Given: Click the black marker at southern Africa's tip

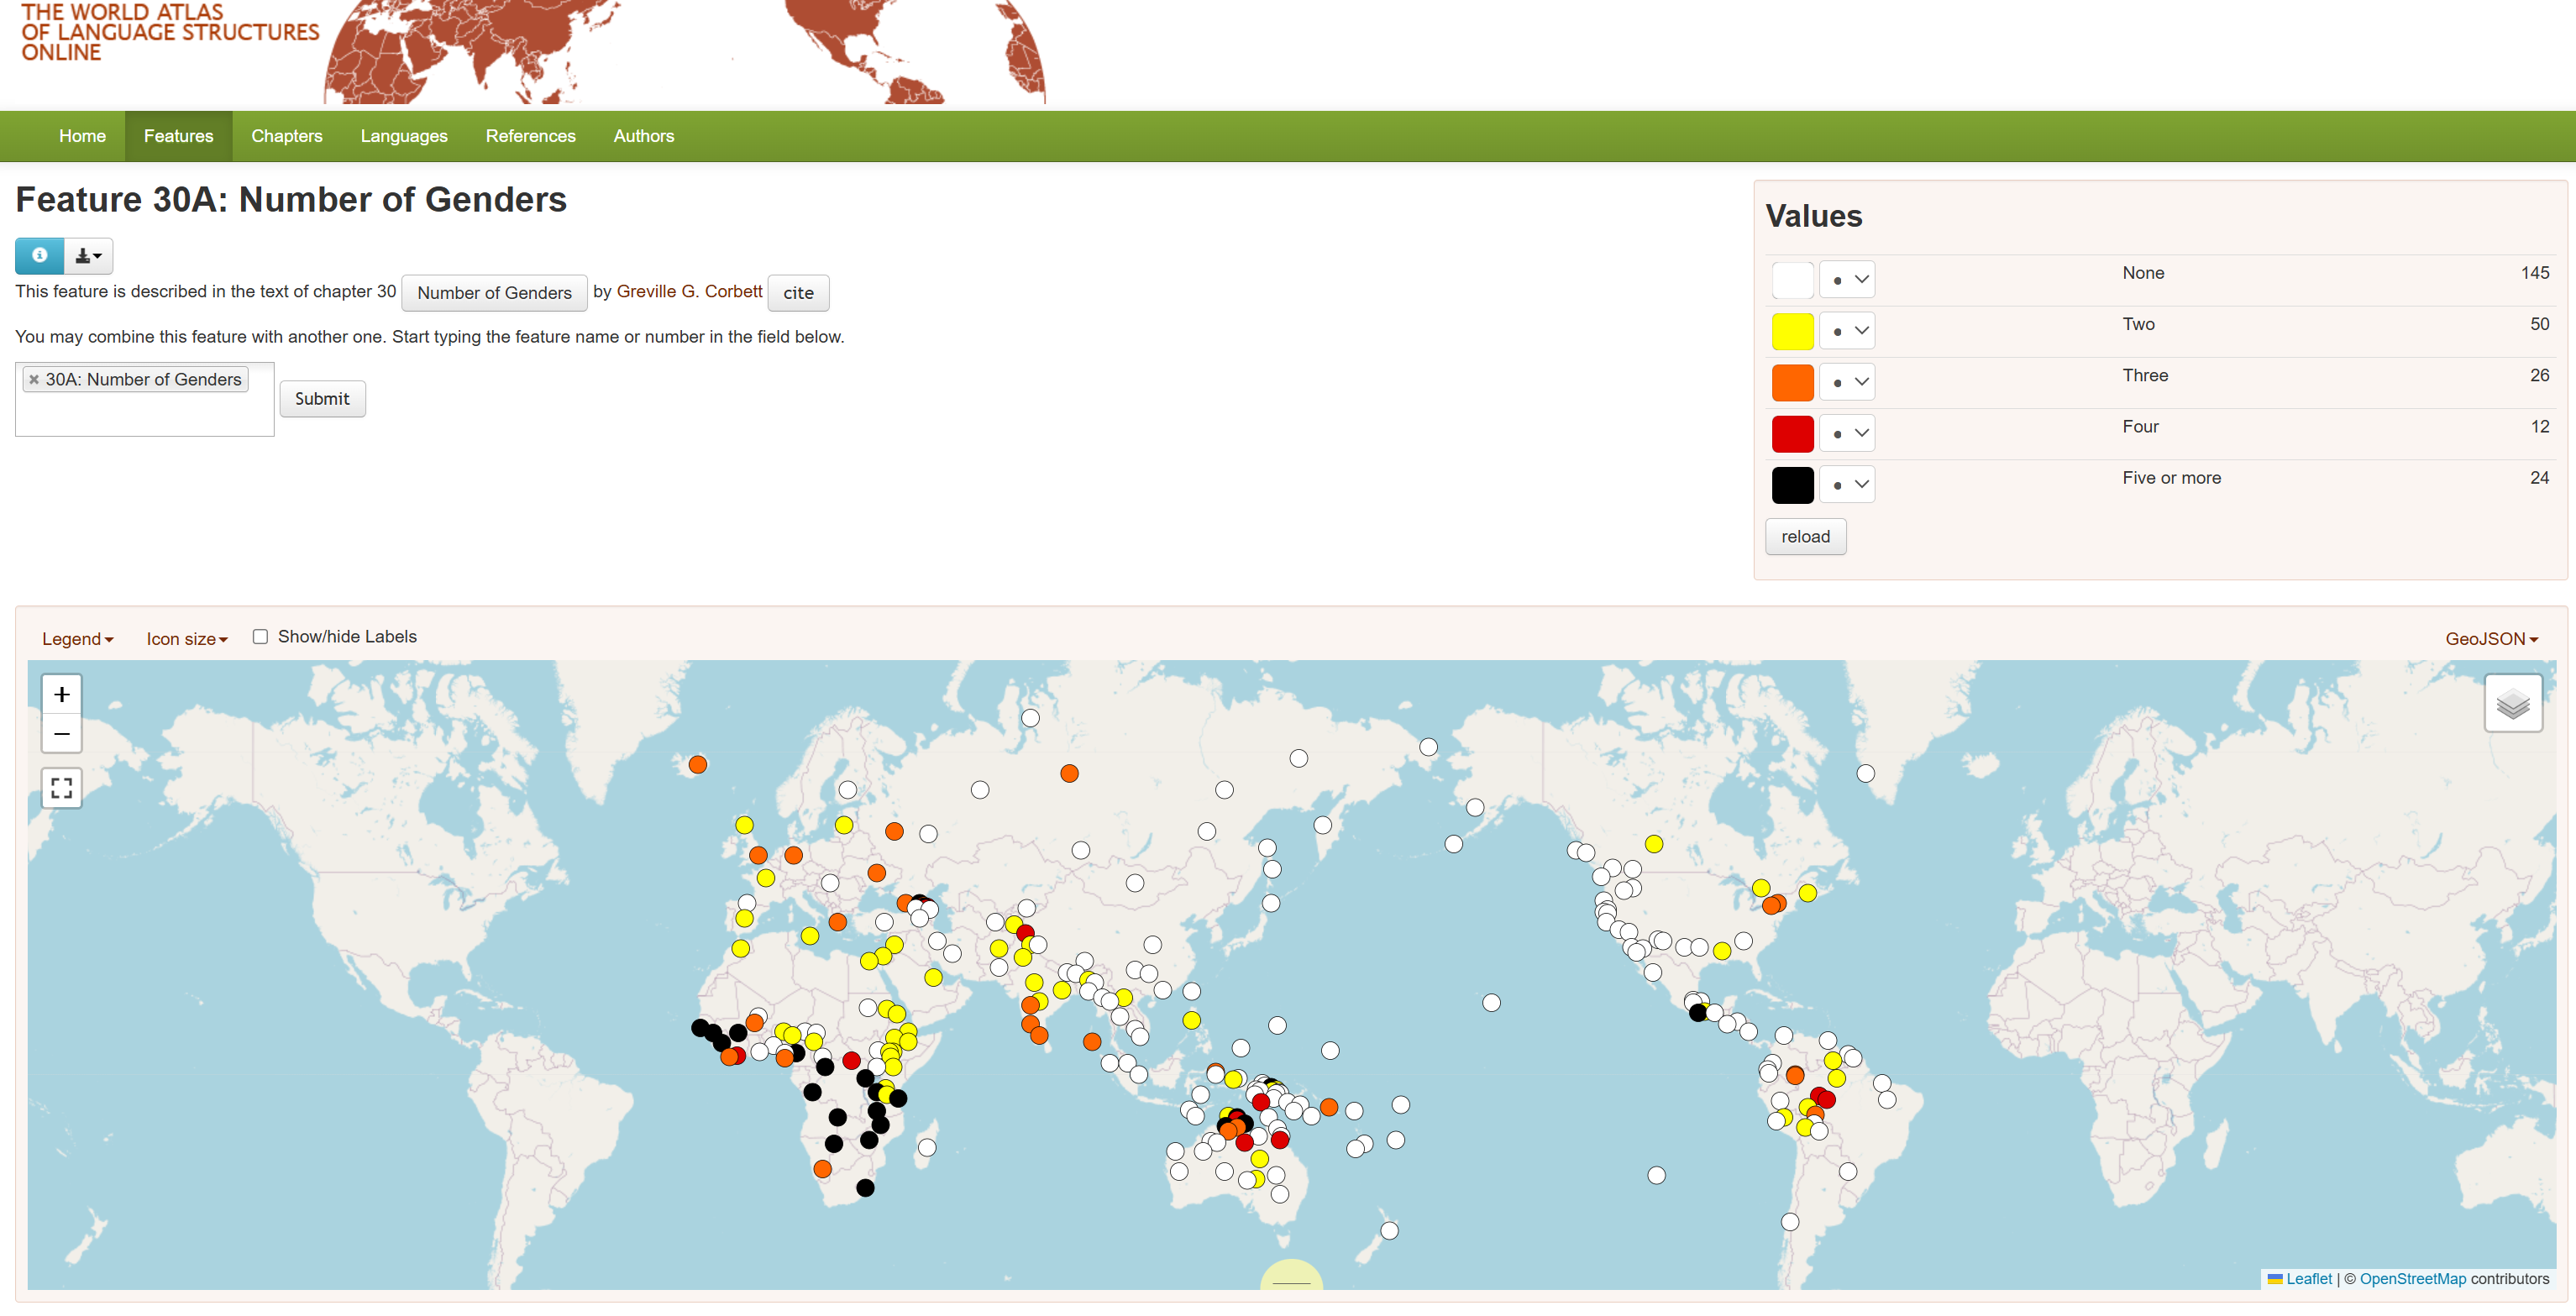Looking at the screenshot, I should 866,1188.
